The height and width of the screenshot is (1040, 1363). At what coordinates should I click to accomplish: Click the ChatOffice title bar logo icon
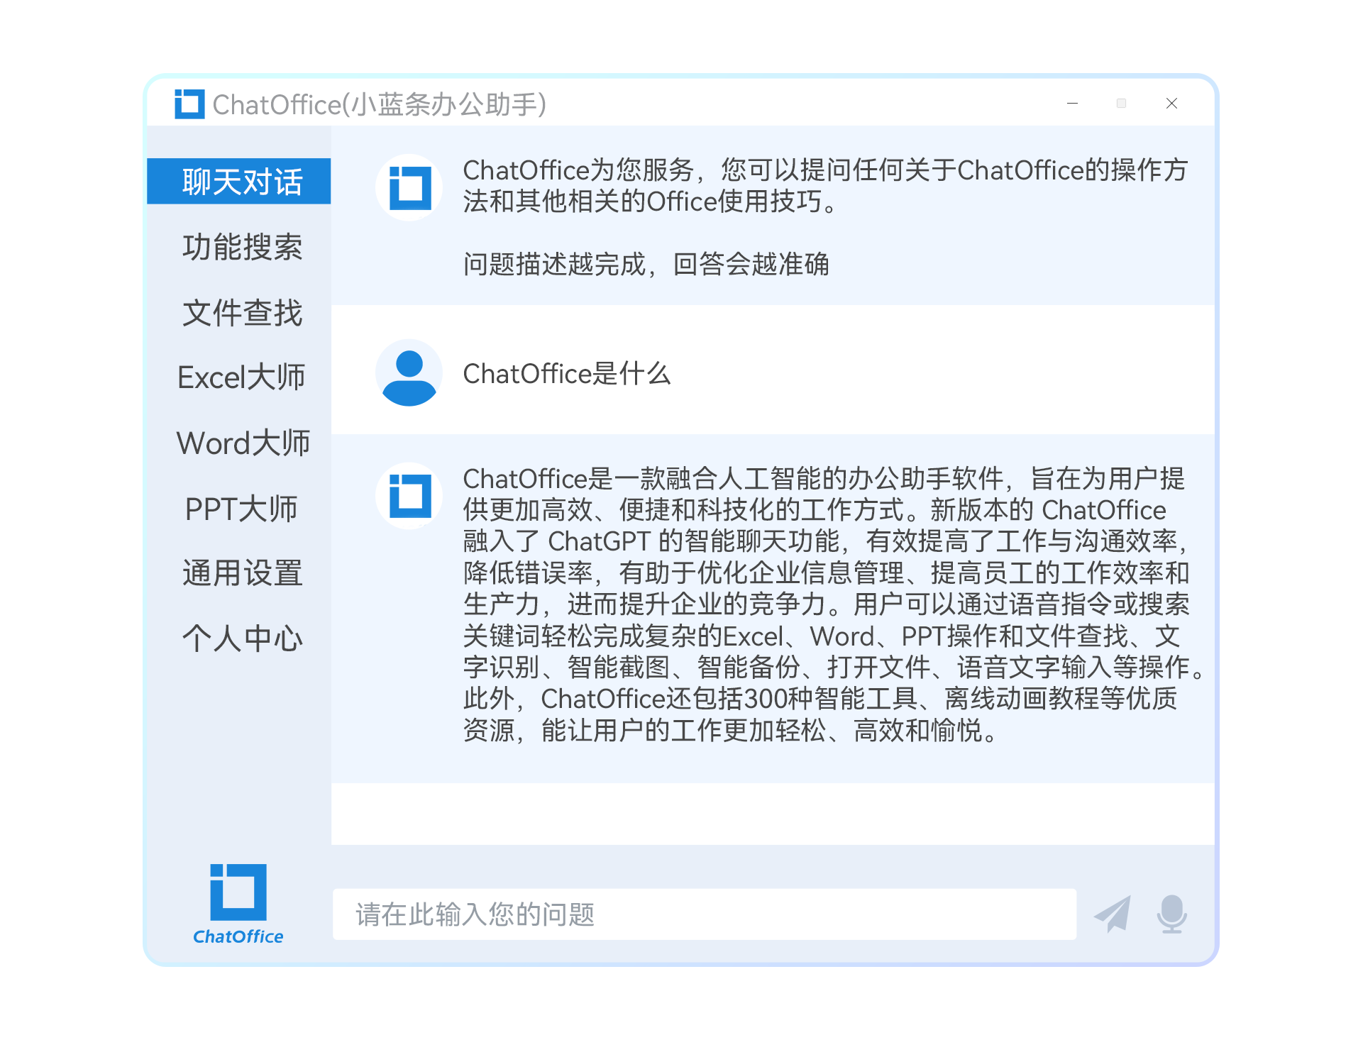pos(189,104)
